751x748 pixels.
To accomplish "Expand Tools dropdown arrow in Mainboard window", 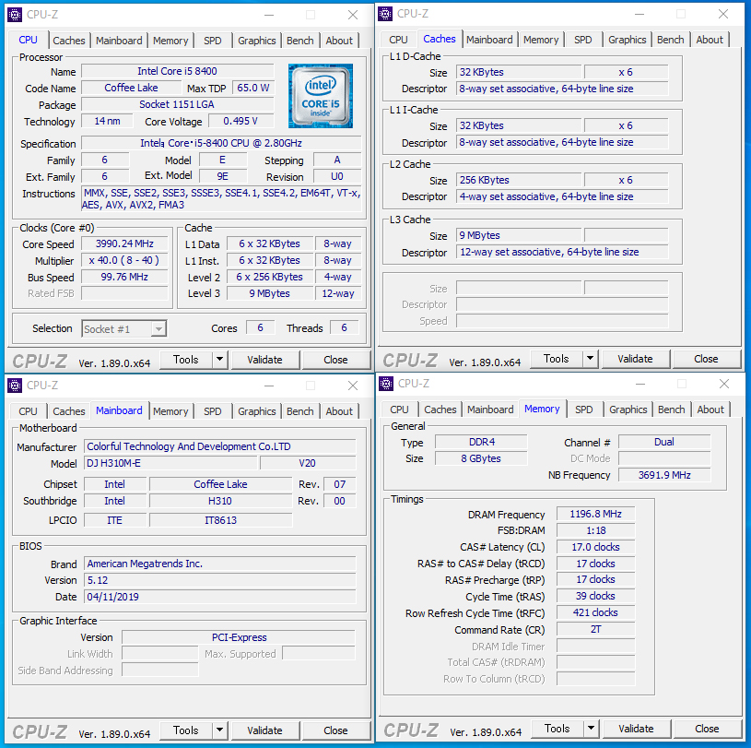I will click(219, 730).
